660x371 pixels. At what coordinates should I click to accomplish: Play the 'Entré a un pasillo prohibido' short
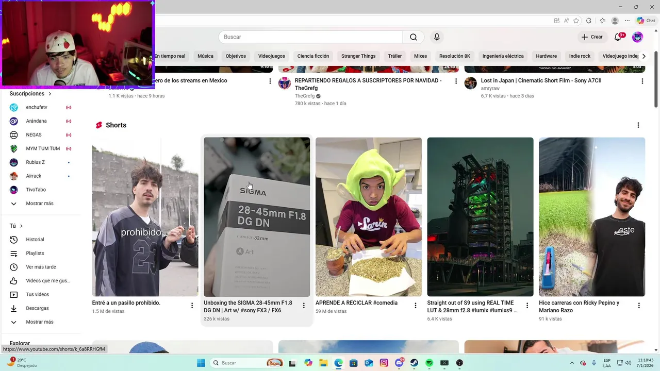click(145, 217)
